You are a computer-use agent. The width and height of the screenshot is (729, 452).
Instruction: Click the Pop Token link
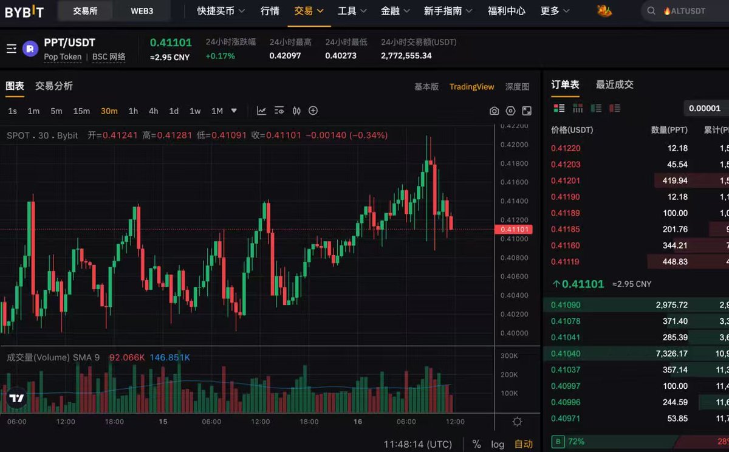coord(63,57)
